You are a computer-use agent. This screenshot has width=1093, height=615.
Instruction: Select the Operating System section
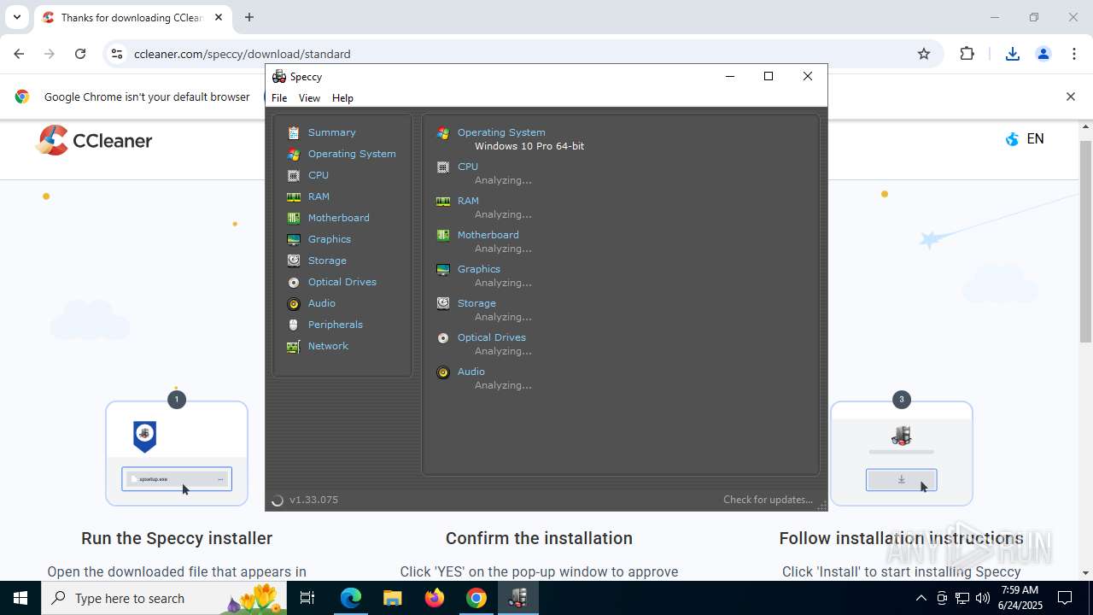(352, 154)
